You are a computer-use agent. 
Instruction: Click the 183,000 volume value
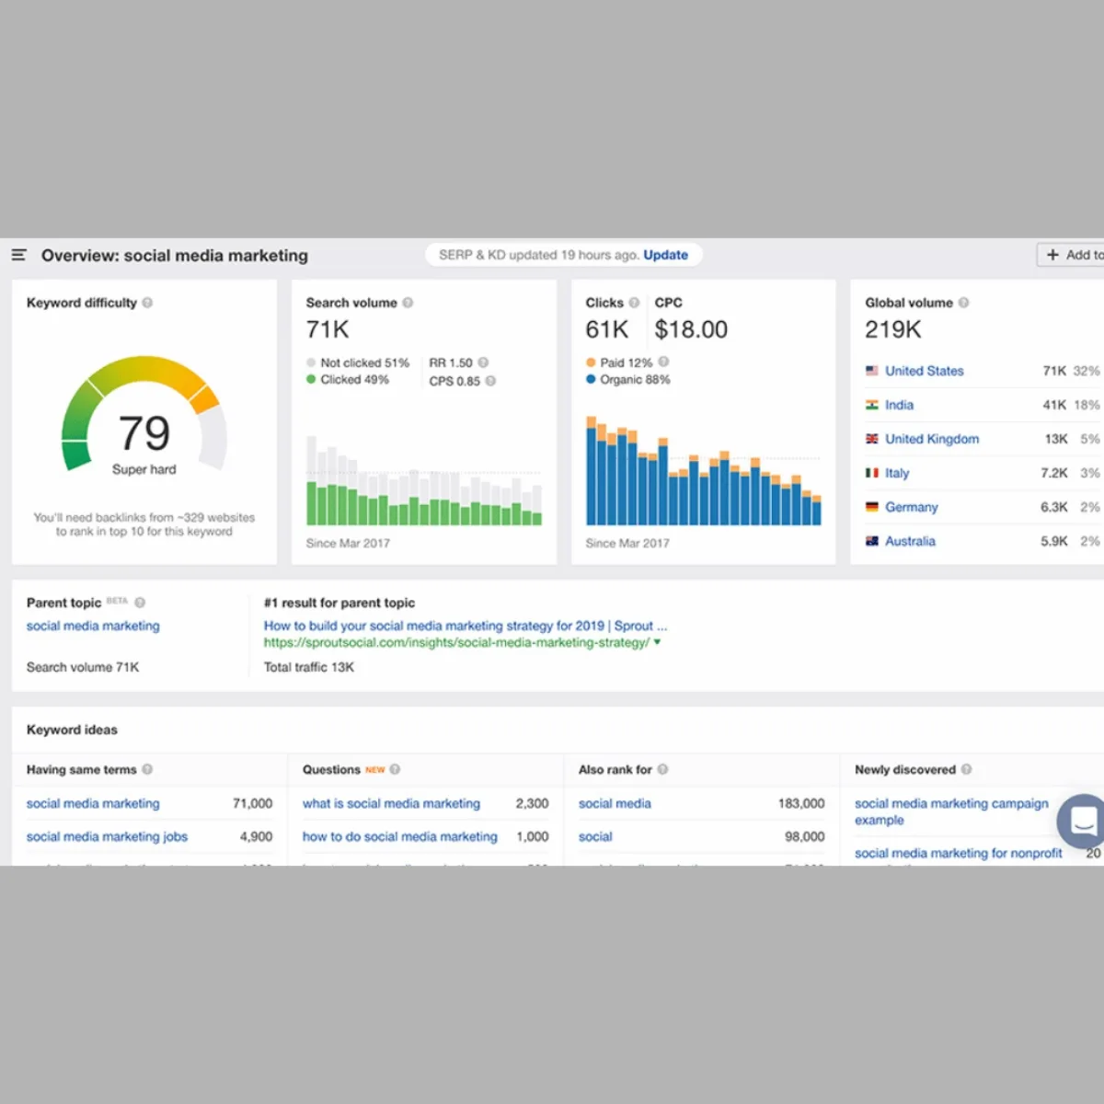click(801, 803)
